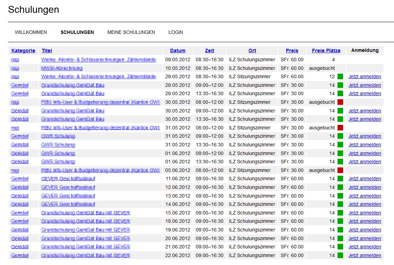Sort courses by Preis header
The height and width of the screenshot is (265, 394).
click(292, 51)
